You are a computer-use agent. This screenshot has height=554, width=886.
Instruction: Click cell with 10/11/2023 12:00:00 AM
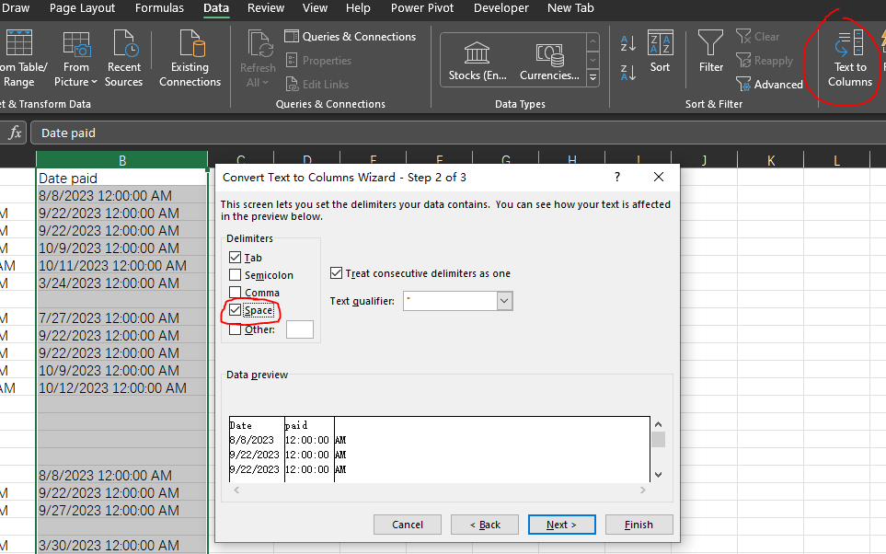tap(122, 266)
